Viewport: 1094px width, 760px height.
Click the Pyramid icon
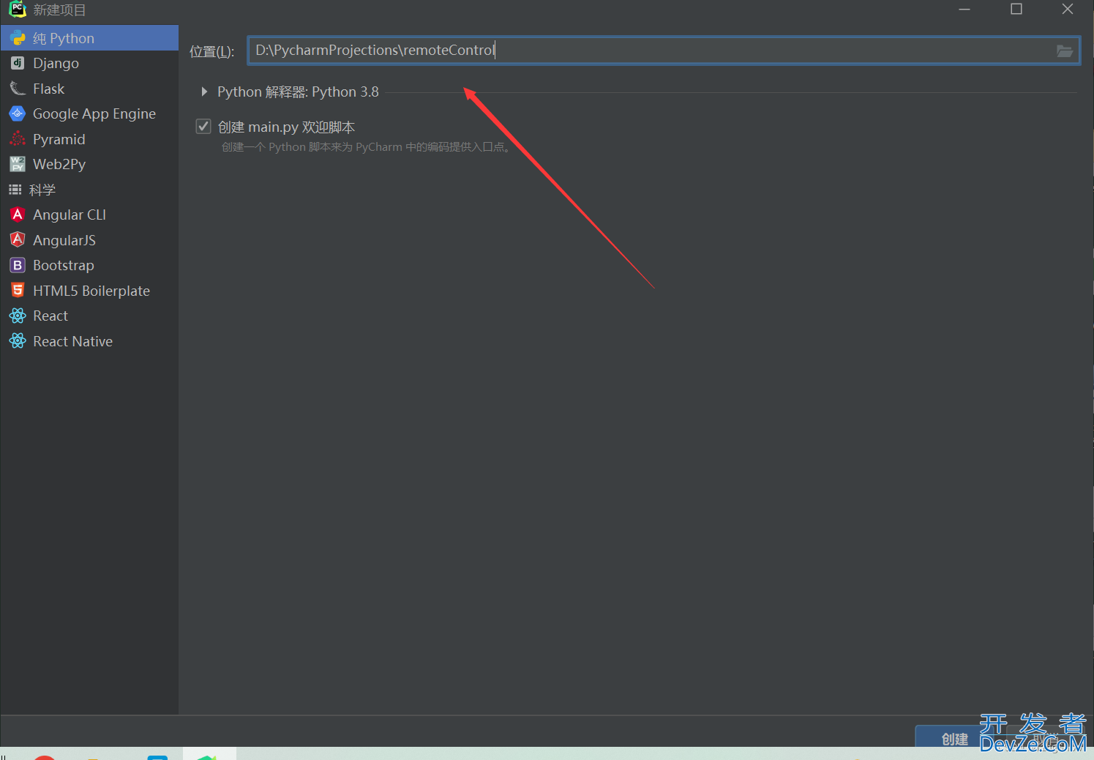(18, 139)
